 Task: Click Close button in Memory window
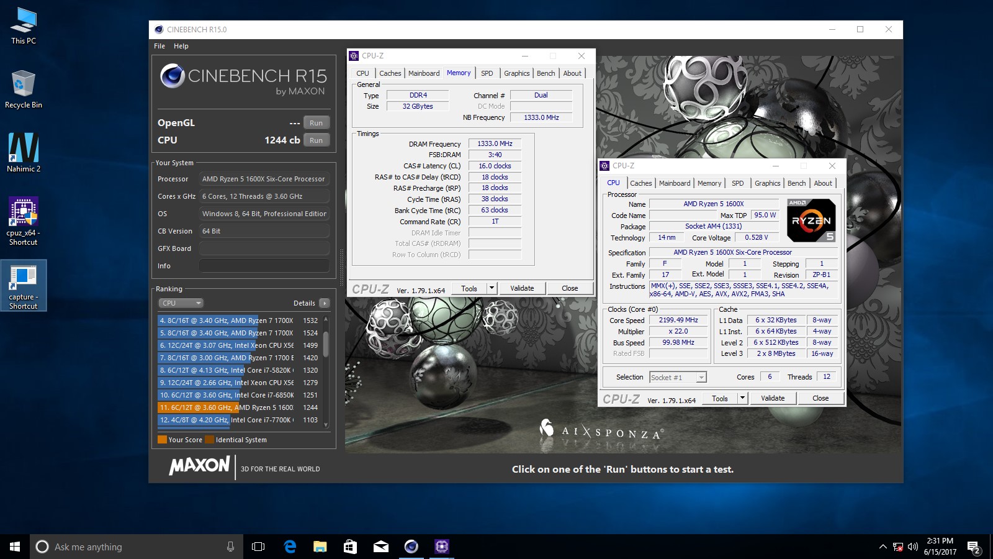click(570, 288)
